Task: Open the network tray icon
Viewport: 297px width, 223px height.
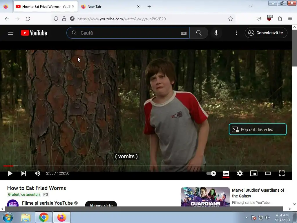Action: [261, 217]
